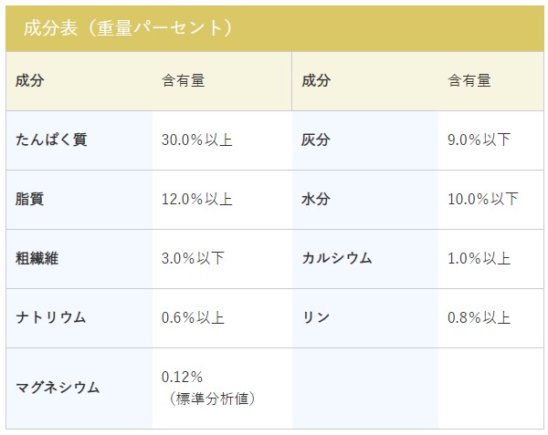The height and width of the screenshot is (435, 548).
Task: Click the 30.0%以上 protein value
Action: click(196, 140)
